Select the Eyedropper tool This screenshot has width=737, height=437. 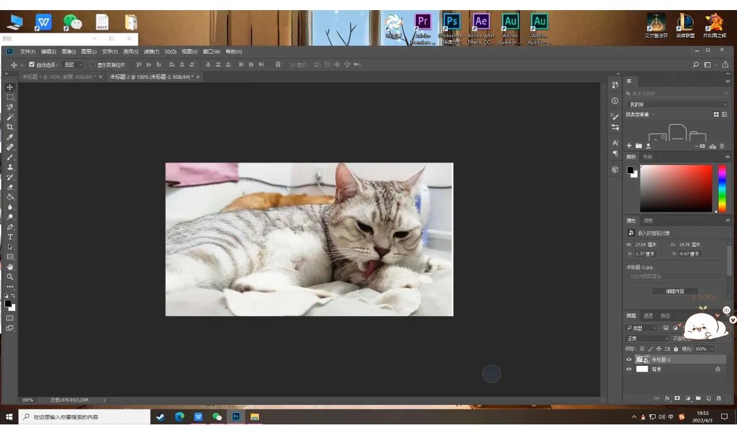pyautogui.click(x=10, y=137)
